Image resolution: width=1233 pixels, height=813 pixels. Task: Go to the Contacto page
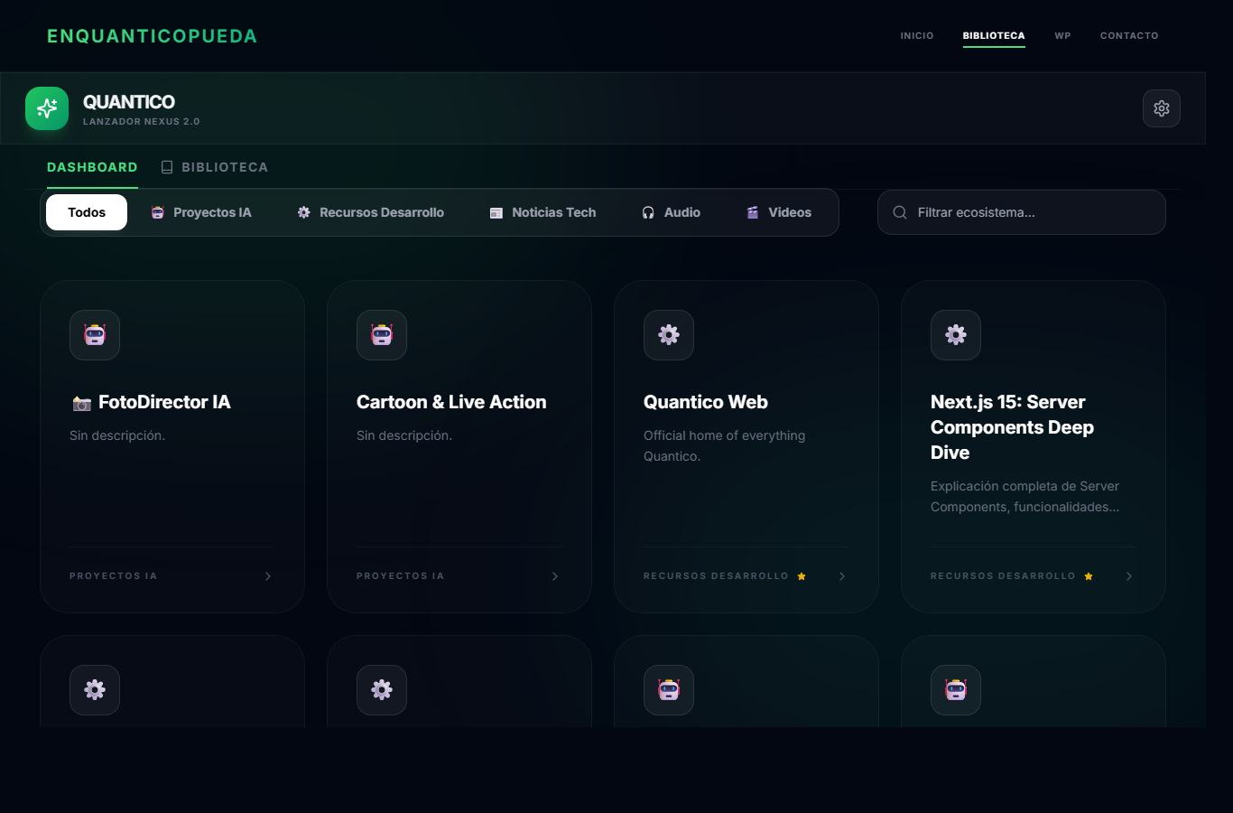click(x=1129, y=36)
